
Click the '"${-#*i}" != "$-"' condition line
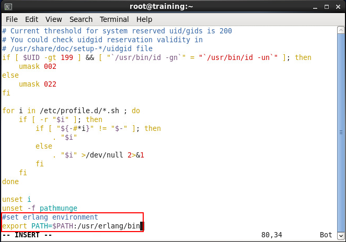pos(98,128)
